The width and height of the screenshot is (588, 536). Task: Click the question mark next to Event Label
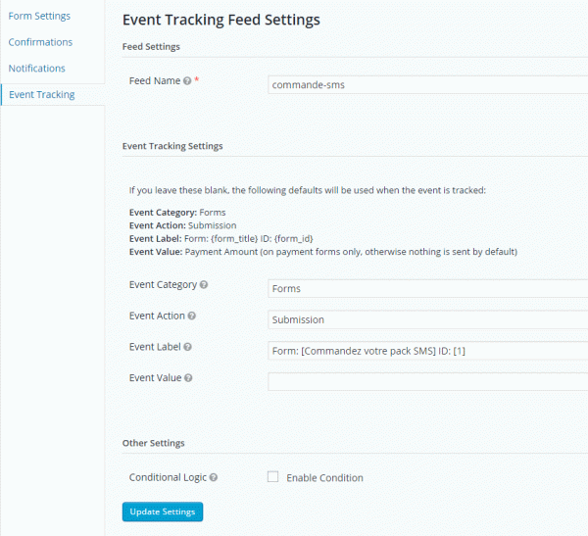coord(187,347)
